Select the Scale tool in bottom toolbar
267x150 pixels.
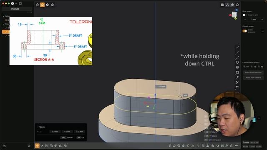(x=46, y=145)
